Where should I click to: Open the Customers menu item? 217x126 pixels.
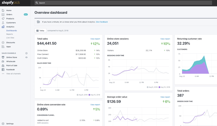tap(11, 22)
